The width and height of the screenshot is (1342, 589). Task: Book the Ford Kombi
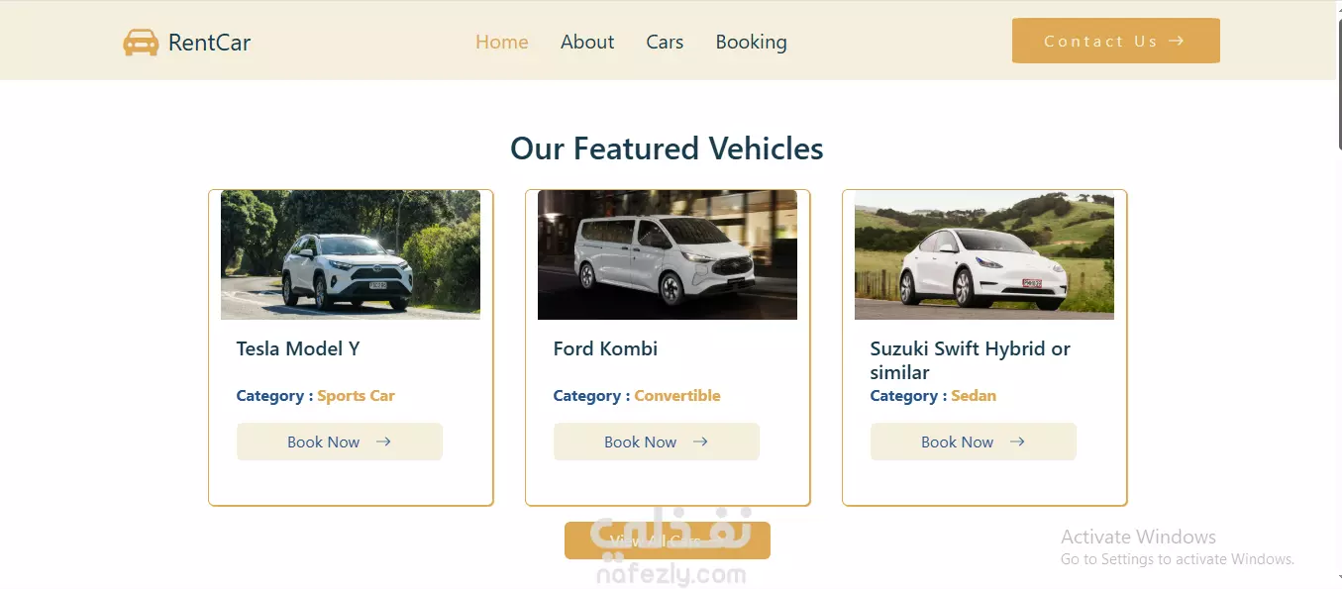[x=657, y=442]
